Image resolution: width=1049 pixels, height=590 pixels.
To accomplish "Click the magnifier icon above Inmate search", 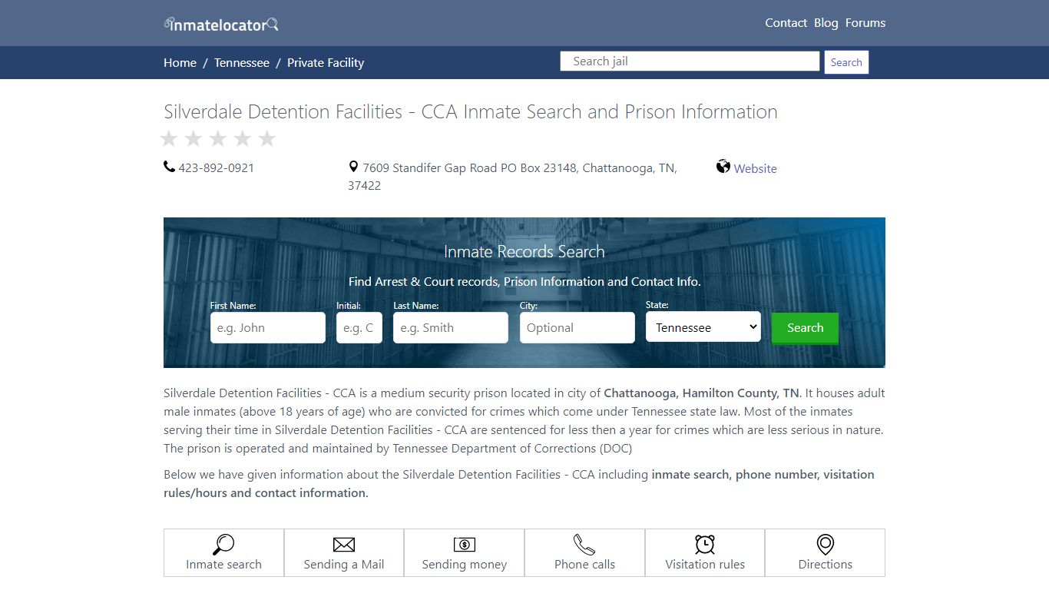I will pyautogui.click(x=223, y=545).
